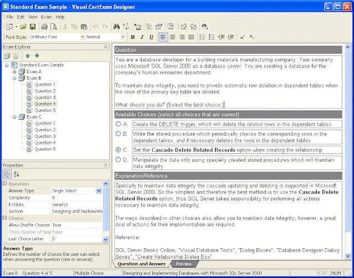
Task: Click the Numbered list icon
Action: (203, 37)
